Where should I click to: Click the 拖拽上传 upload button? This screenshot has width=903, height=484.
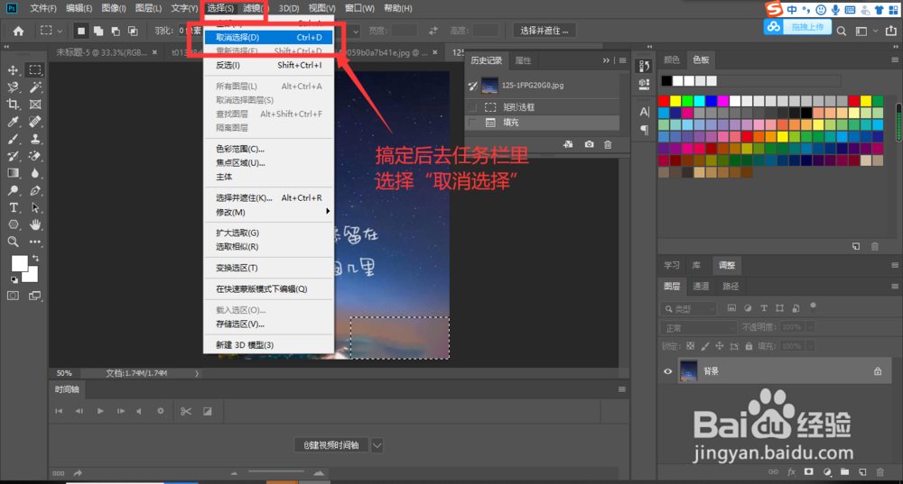coord(797,27)
